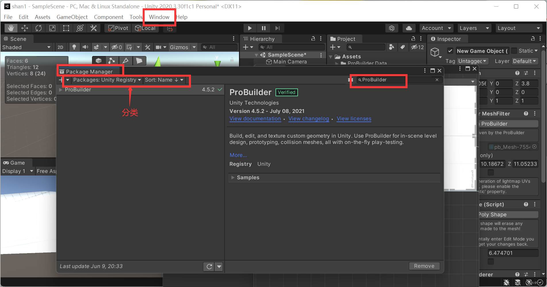
Task: Select the Hand tool in the toolbar
Action: (11, 28)
